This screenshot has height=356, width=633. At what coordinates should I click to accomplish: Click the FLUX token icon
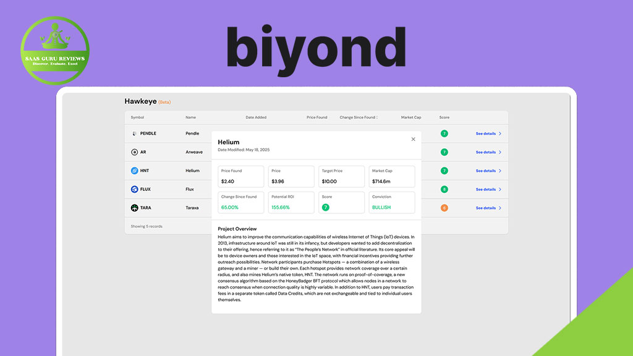point(134,189)
